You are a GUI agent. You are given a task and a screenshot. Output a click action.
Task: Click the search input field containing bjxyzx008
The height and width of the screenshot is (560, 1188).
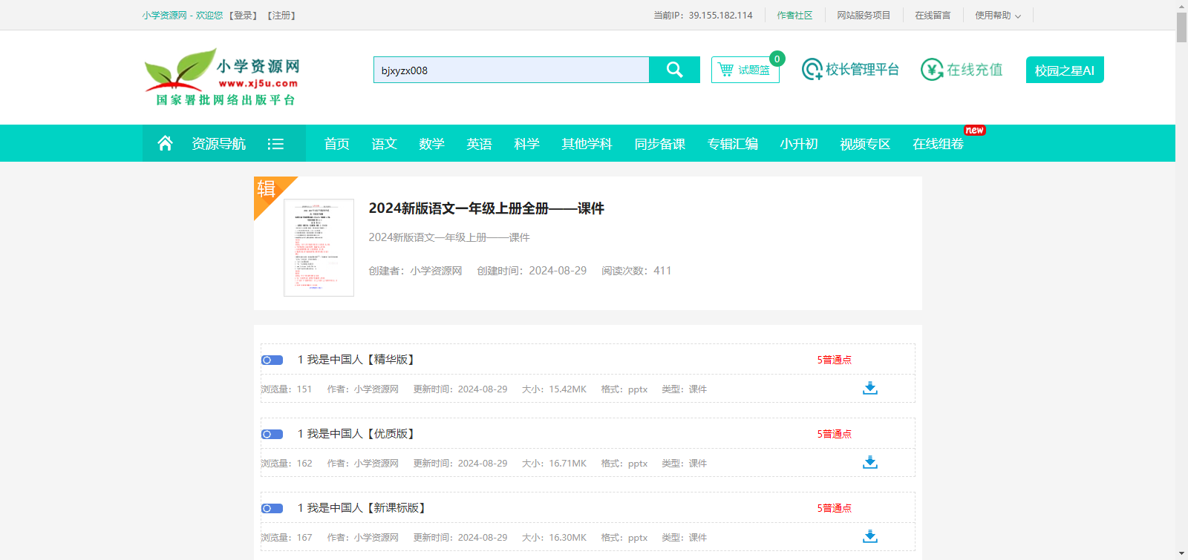point(511,70)
